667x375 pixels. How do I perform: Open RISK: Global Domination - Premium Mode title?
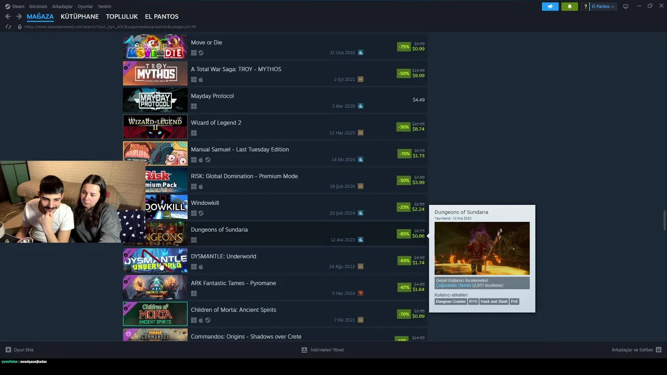[244, 176]
